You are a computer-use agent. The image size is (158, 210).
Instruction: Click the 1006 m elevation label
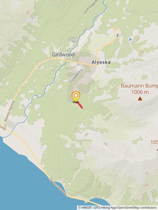pyautogui.click(x=140, y=92)
